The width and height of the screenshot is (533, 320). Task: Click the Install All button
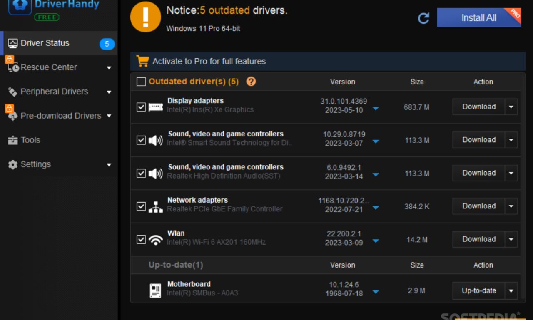pyautogui.click(x=479, y=17)
